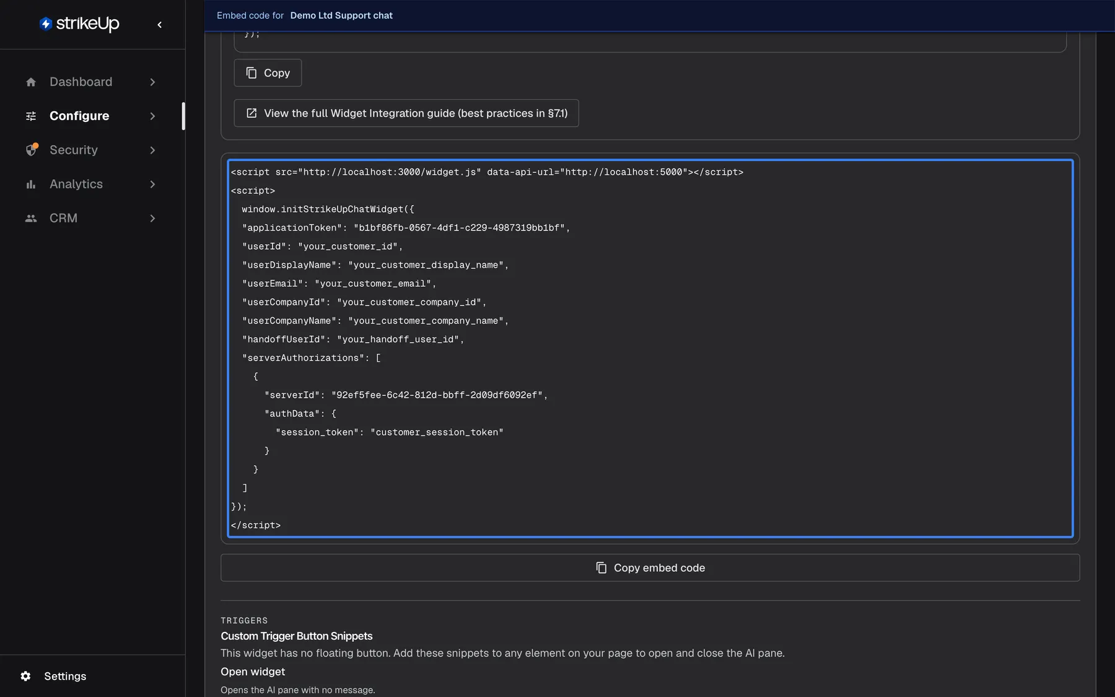Click the Configure sliders icon
Screen dimensions: 1115x697
coord(31,116)
